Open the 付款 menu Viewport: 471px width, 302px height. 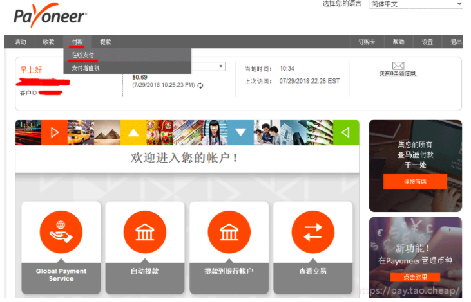point(77,42)
